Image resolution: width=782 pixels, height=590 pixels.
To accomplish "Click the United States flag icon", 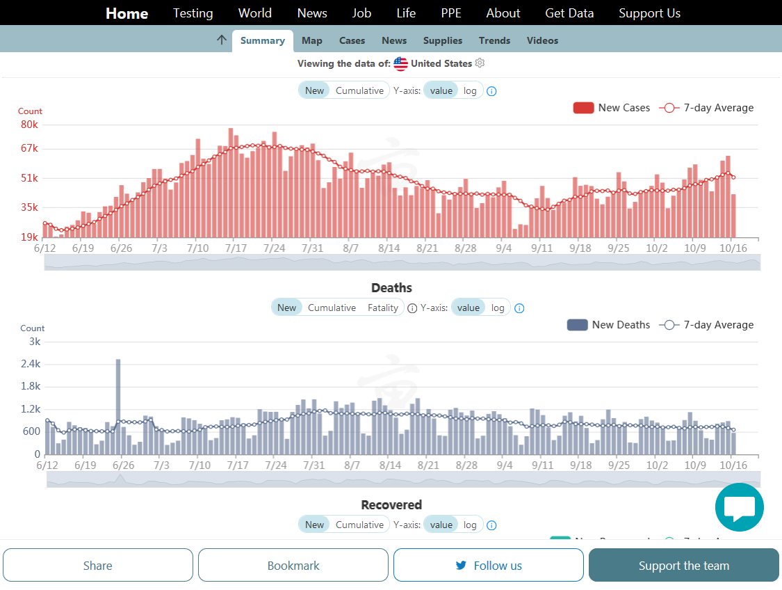I will (400, 63).
